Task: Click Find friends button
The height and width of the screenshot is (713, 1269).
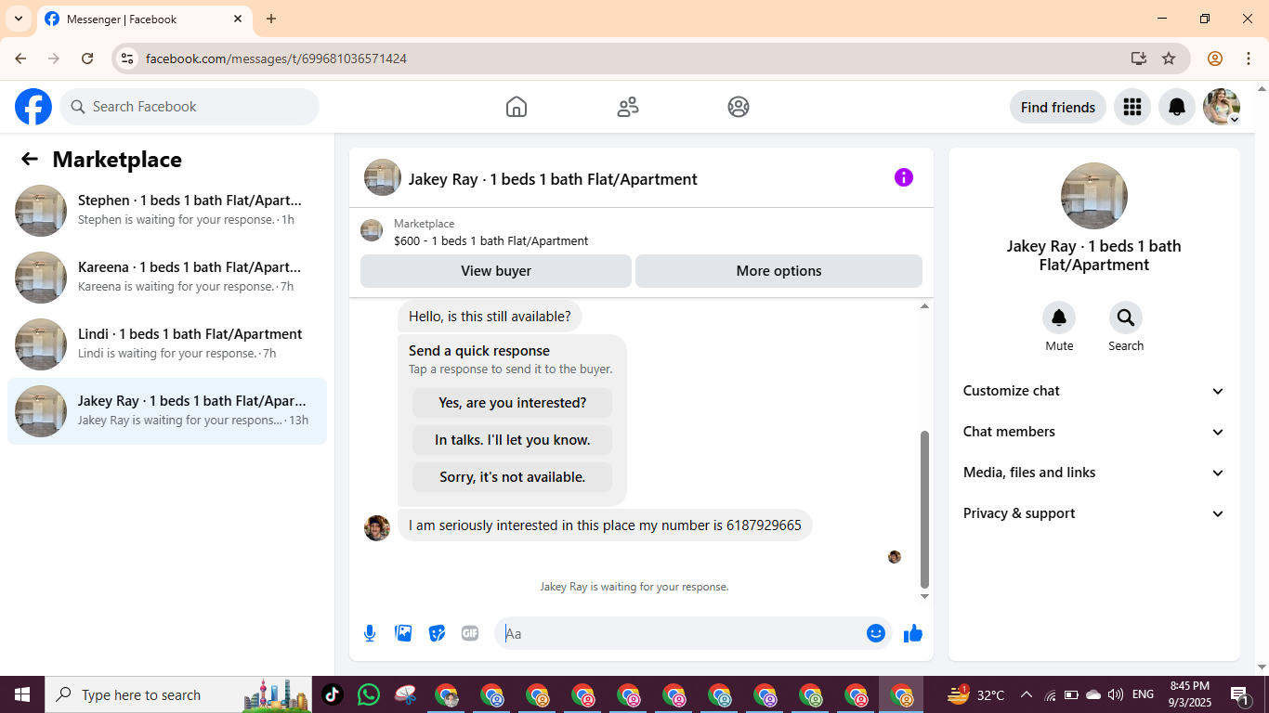Action: click(x=1058, y=107)
